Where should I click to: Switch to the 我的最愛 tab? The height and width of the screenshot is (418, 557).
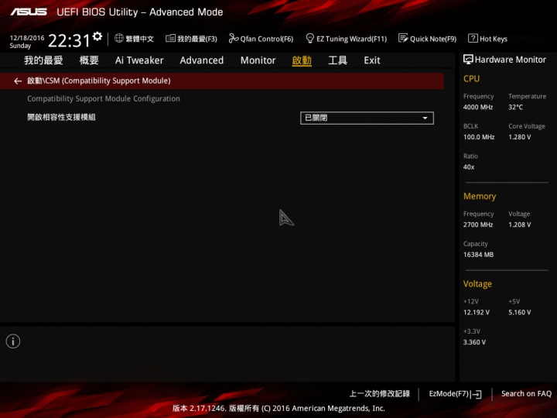coord(43,60)
